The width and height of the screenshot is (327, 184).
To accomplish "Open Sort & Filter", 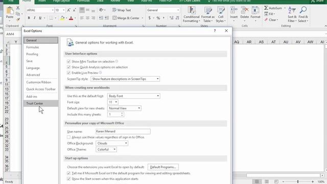I will tap(292, 14).
